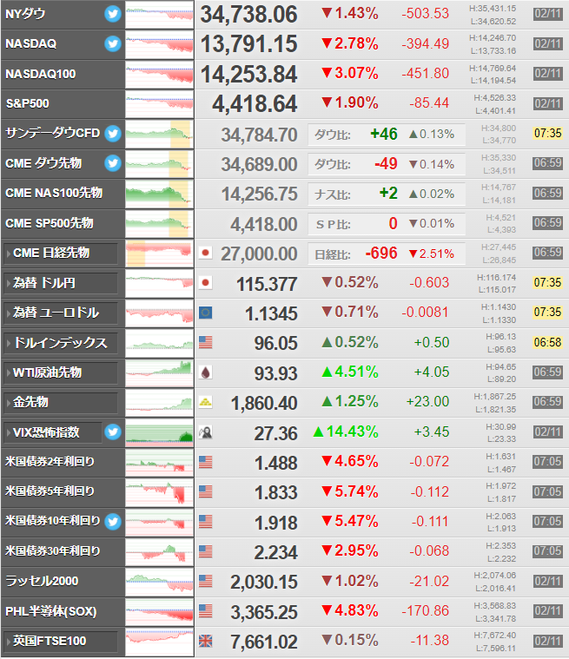Open the S&P500 mini chart
The height and width of the screenshot is (659, 569).
(x=159, y=104)
